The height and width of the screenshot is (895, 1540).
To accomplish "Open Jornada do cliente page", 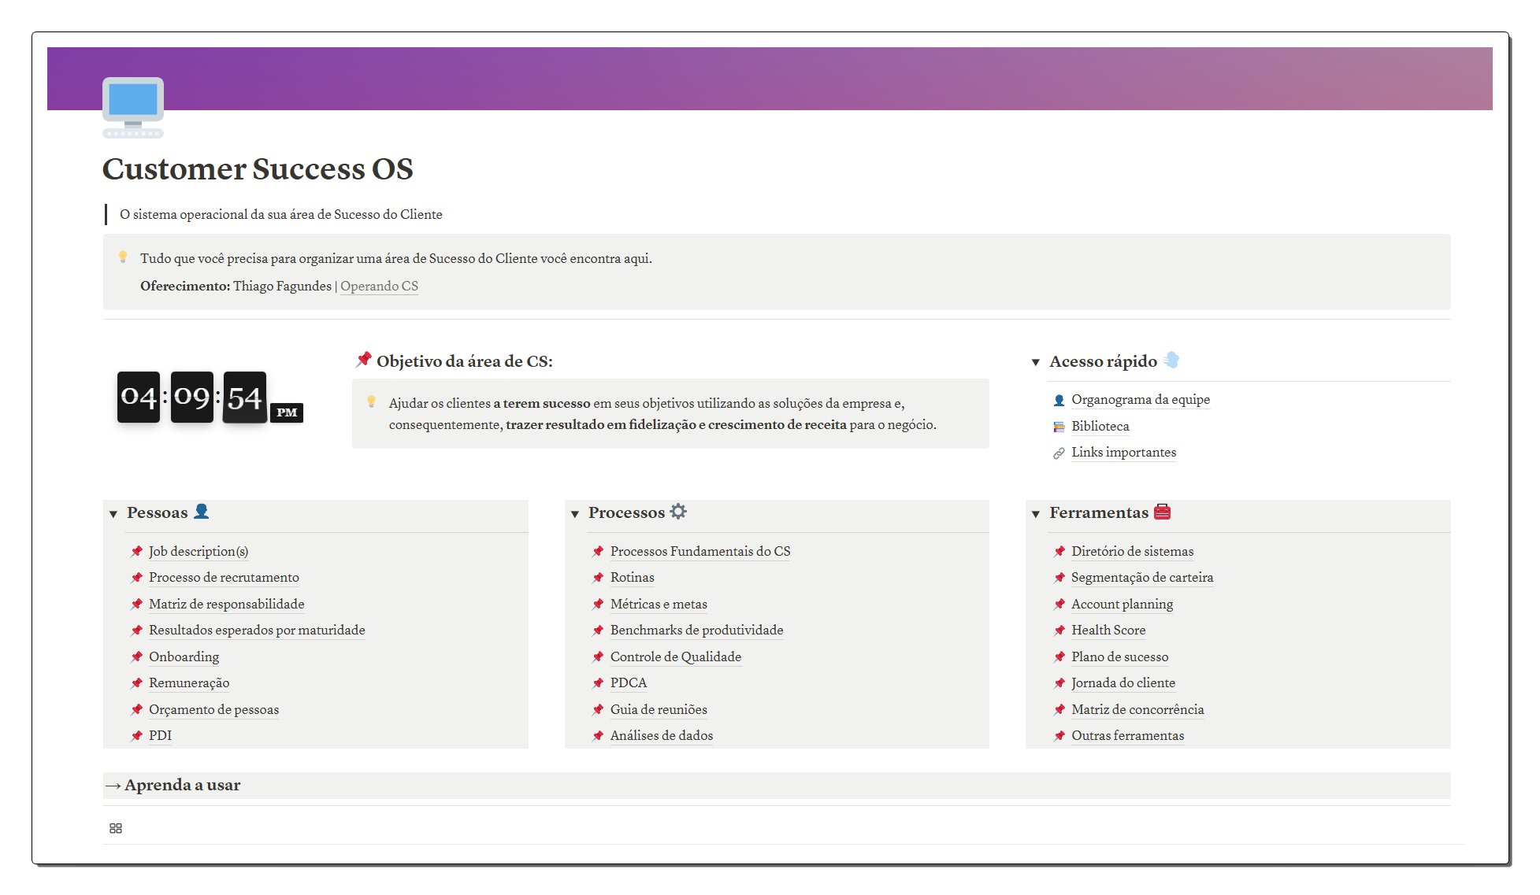I will tap(1123, 682).
